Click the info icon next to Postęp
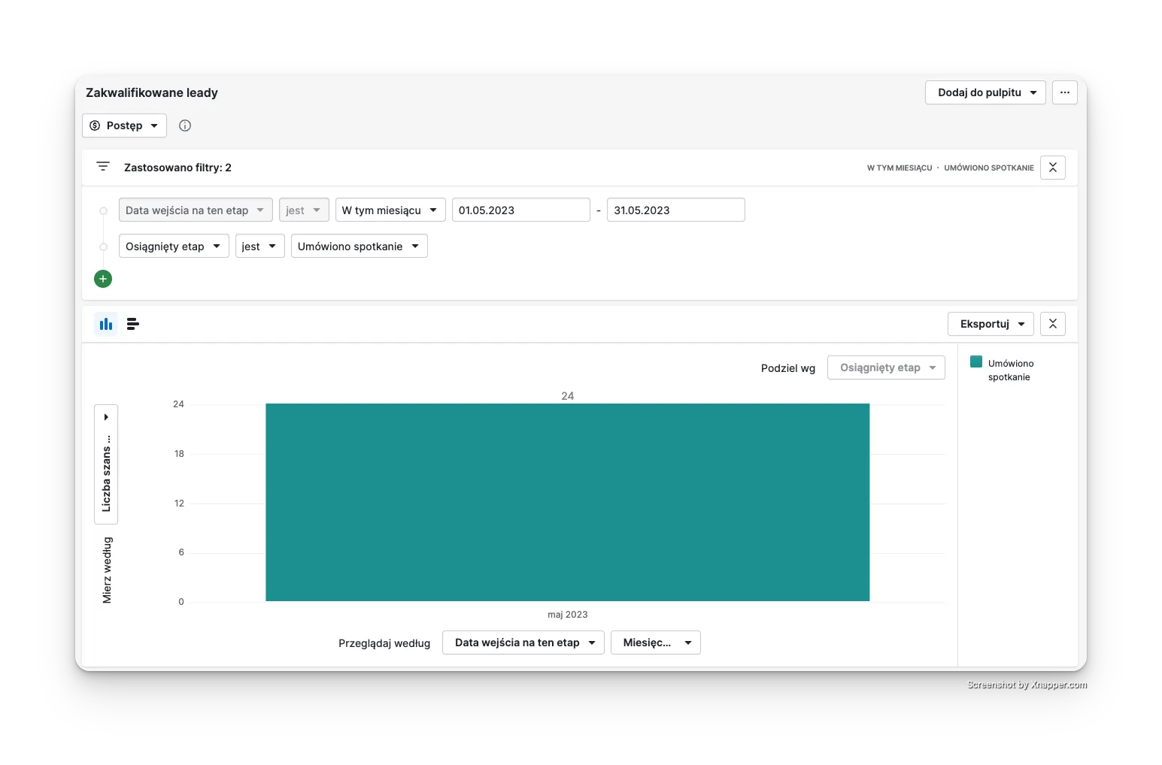Screen dimensions: 1162x765 (x=185, y=125)
